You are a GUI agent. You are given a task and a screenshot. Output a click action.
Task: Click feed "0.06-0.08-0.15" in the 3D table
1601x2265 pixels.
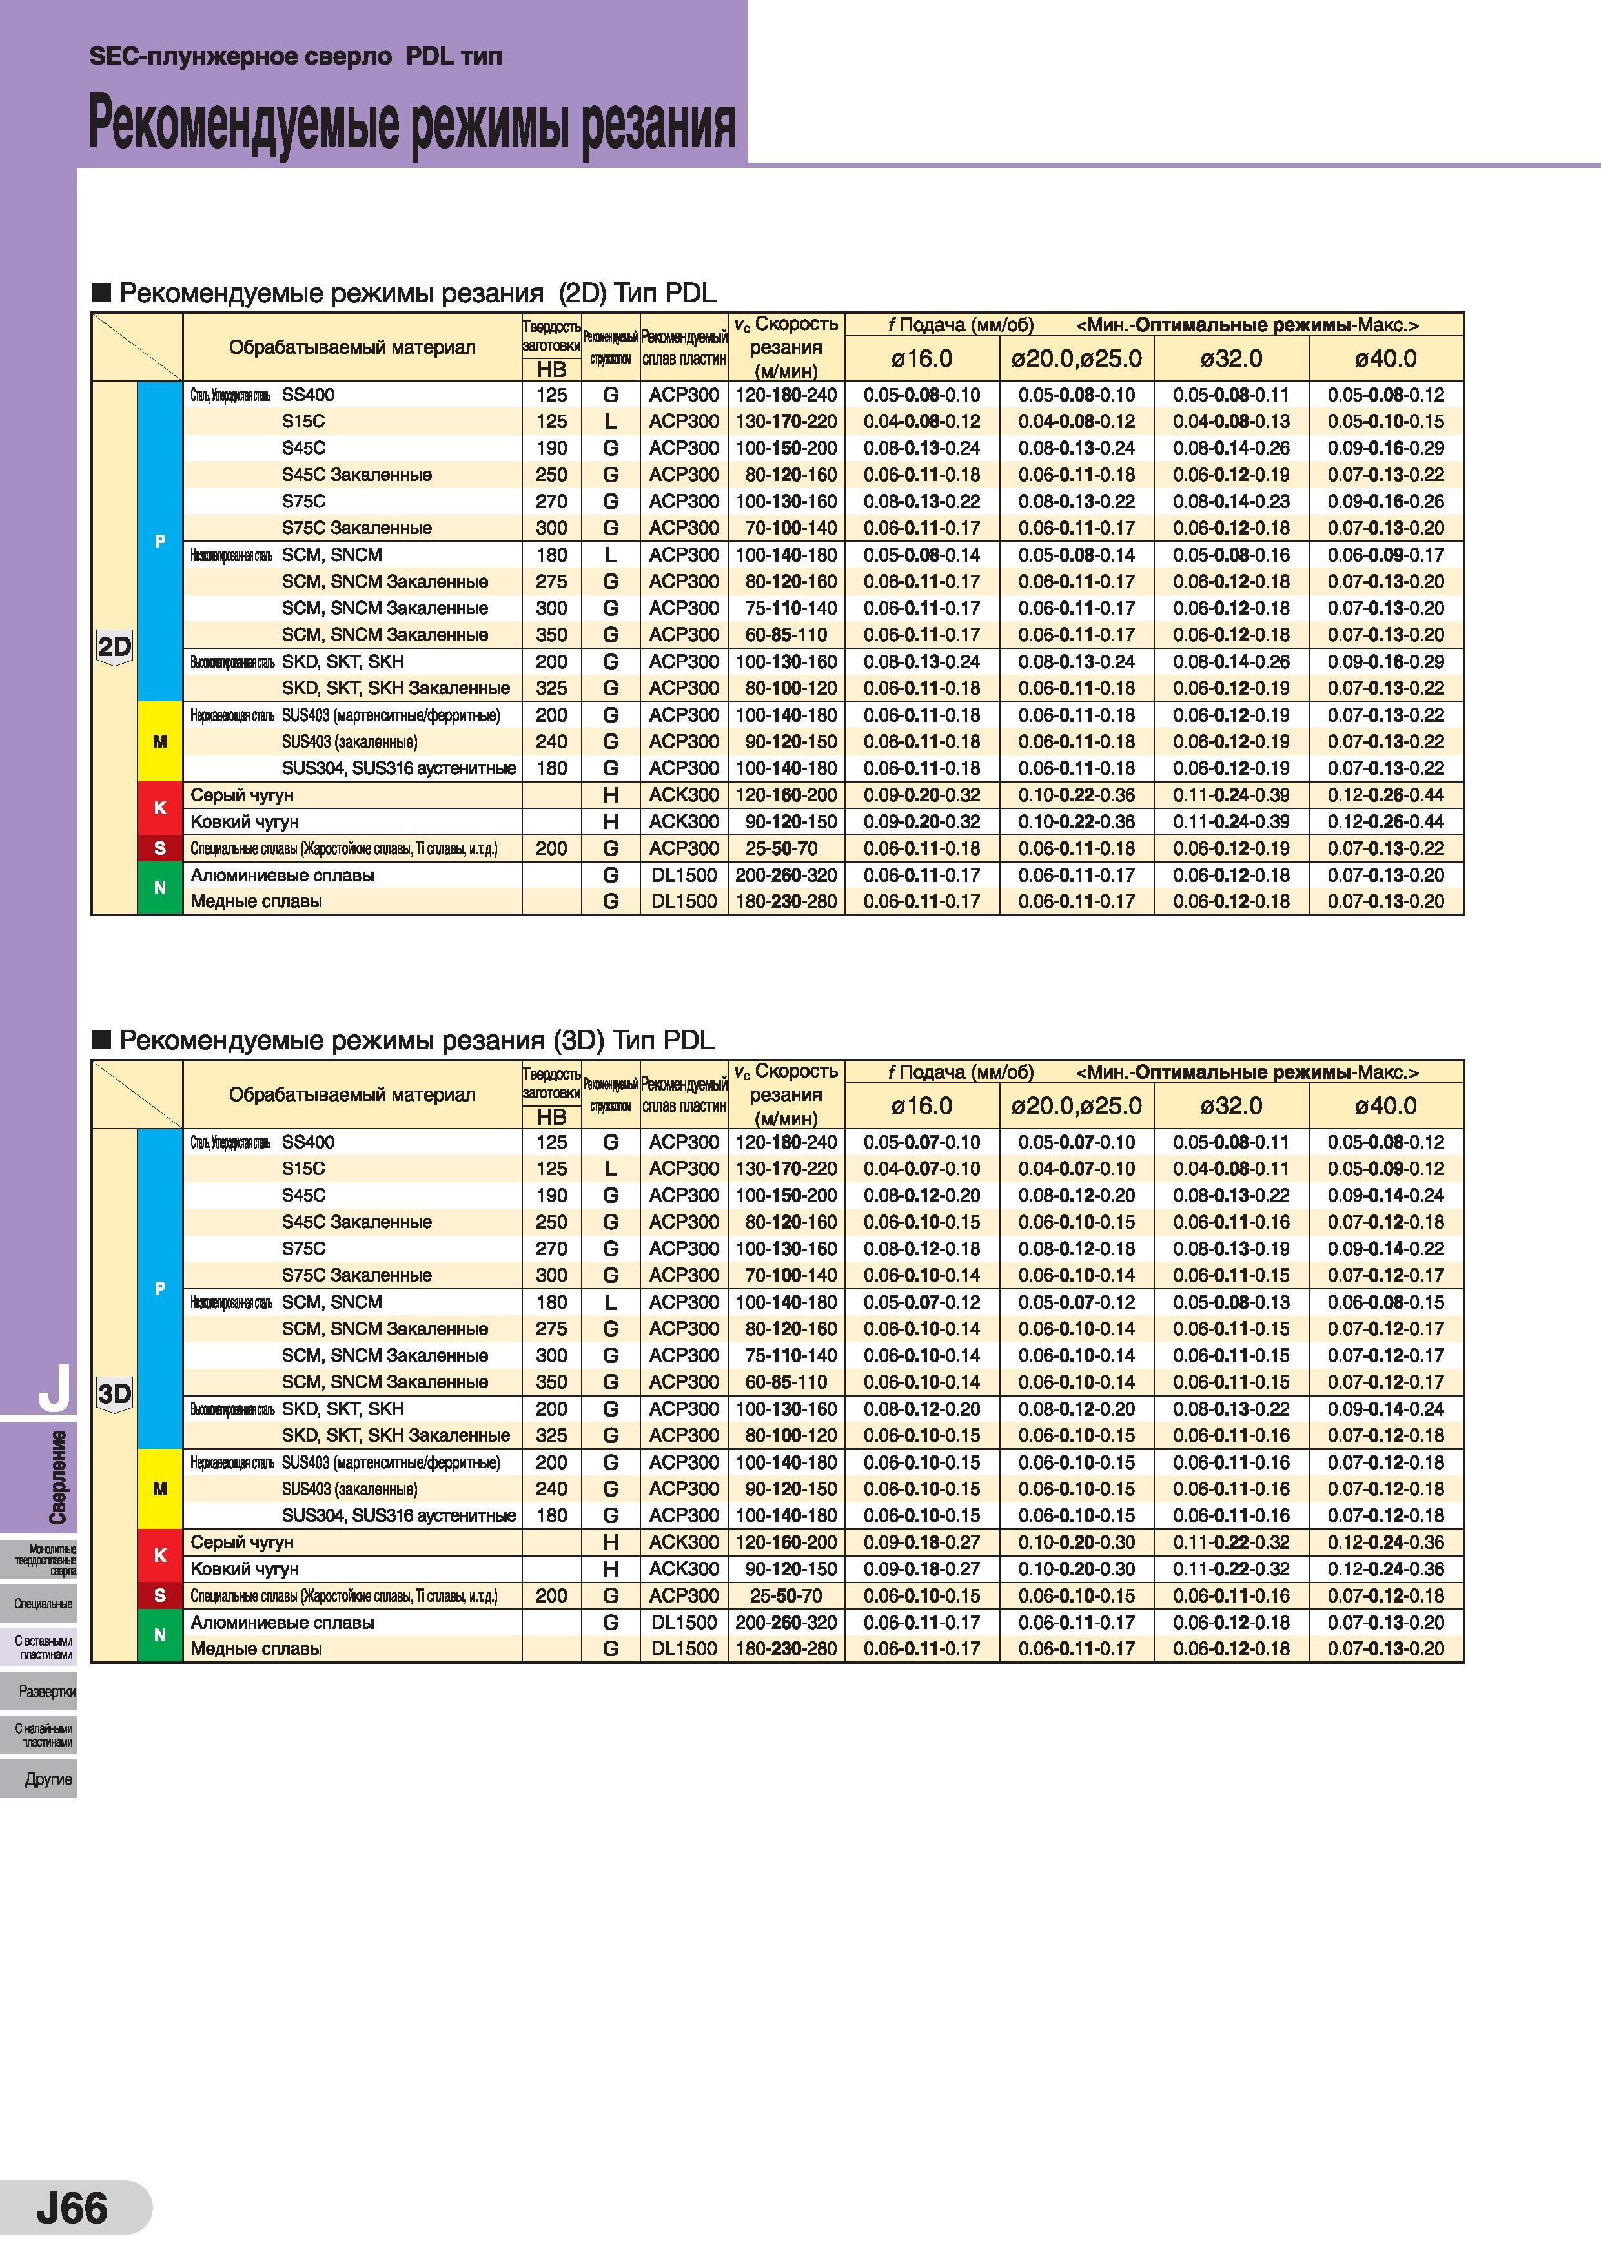[1386, 1302]
